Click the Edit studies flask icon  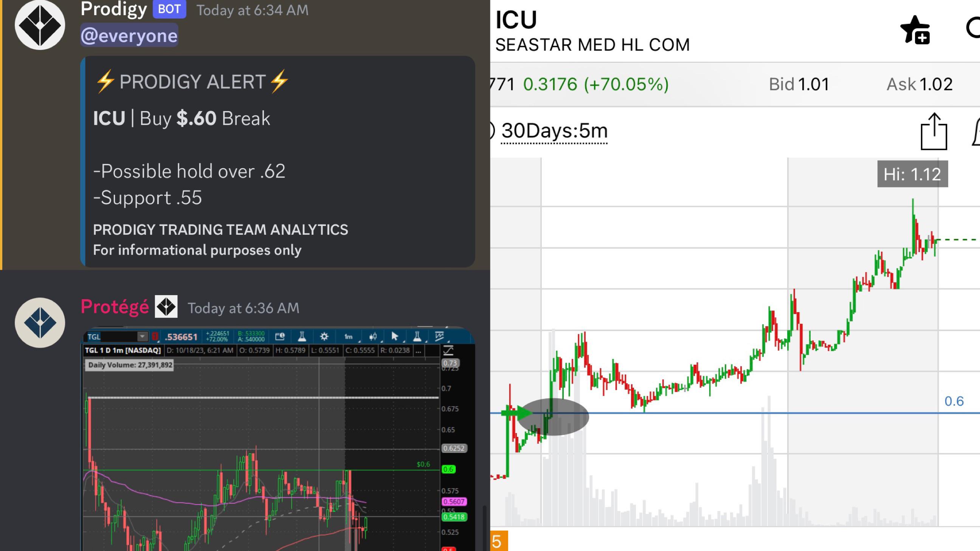302,336
